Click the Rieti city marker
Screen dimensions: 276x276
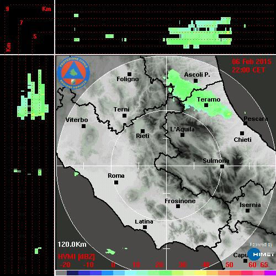coord(142,131)
